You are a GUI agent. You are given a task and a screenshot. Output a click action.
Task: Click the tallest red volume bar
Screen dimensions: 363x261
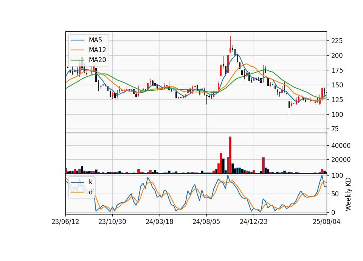230,155
